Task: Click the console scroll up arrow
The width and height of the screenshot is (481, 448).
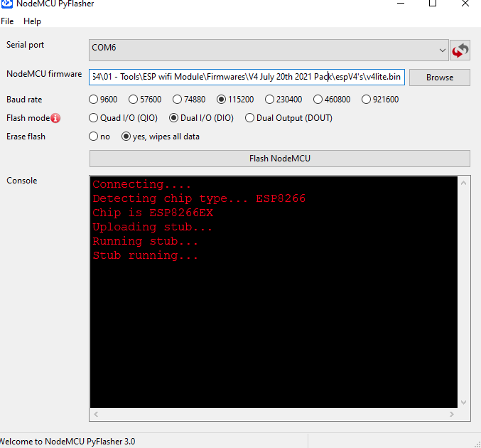Action: tap(464, 183)
